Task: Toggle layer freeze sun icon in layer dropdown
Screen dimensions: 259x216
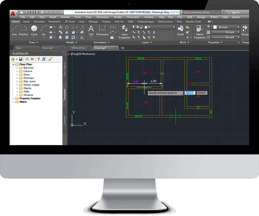Action: 137,27
